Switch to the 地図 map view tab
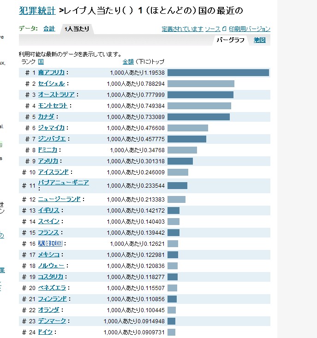Viewport: 317px width, 338px height. pyautogui.click(x=260, y=40)
